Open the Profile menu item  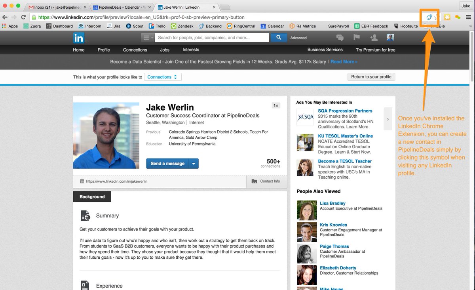[104, 50]
